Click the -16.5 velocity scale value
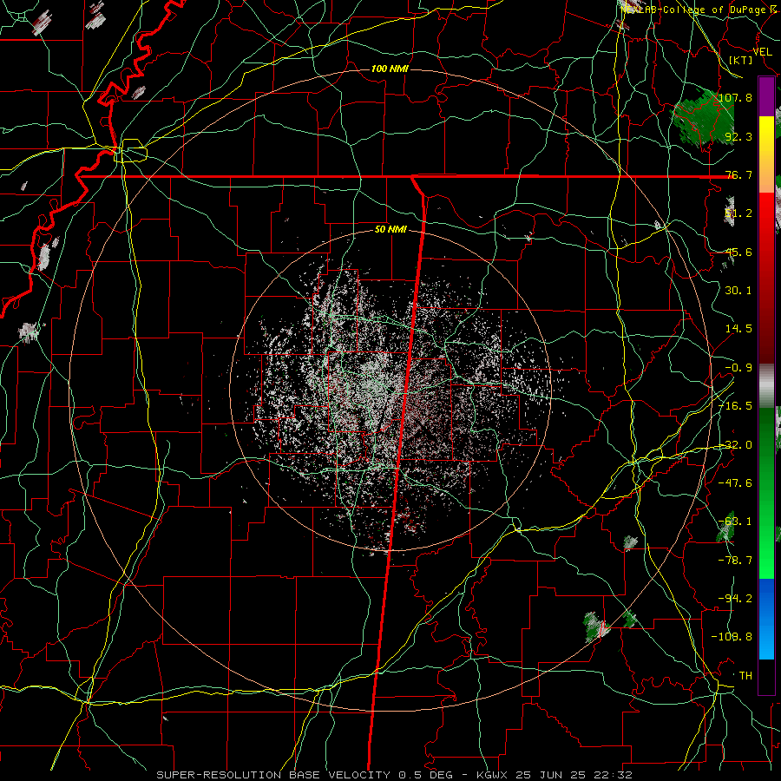 pos(735,406)
